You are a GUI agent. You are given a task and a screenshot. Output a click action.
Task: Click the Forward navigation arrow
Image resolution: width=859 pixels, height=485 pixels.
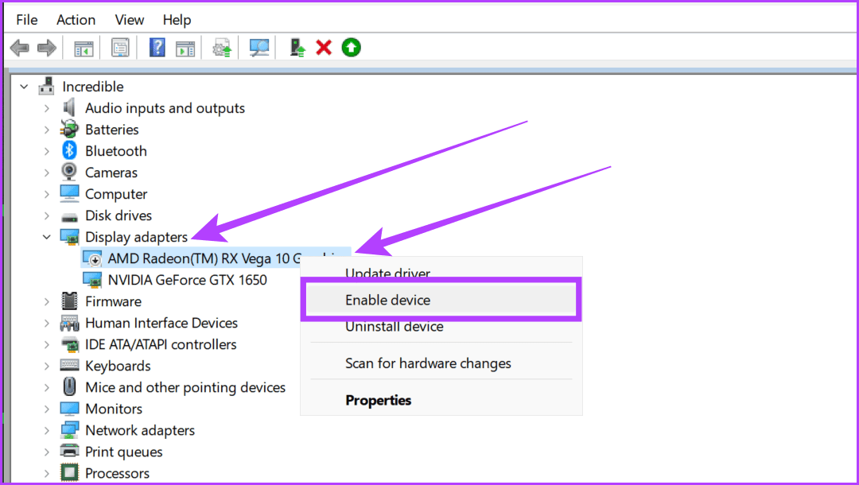46,47
